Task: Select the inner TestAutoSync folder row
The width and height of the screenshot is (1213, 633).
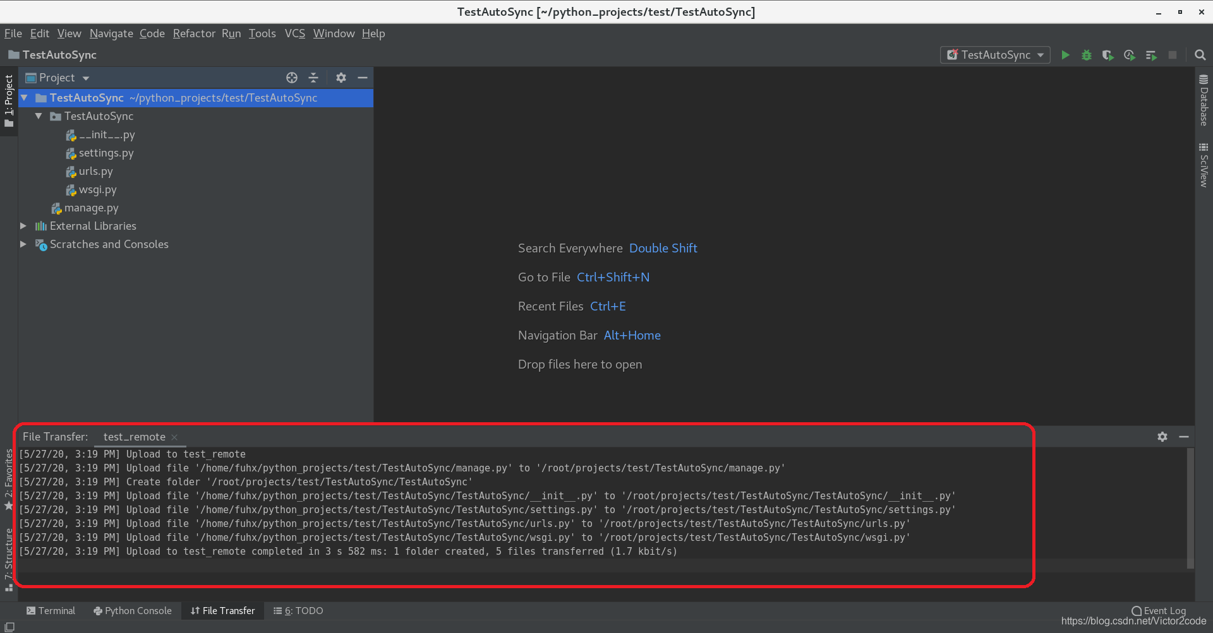Action: pyautogui.click(x=196, y=116)
